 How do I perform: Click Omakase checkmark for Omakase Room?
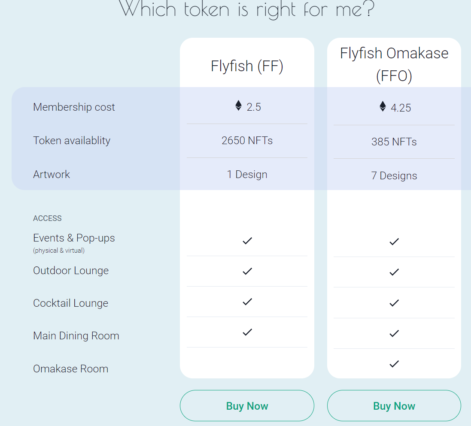(394, 364)
